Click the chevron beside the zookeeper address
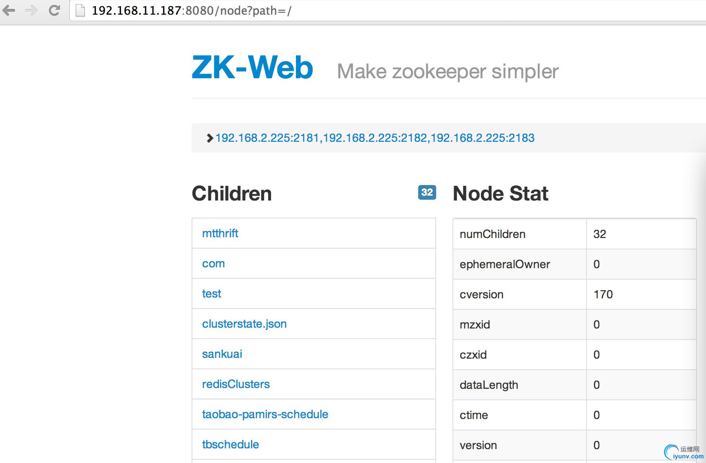The image size is (706, 463). [x=210, y=138]
